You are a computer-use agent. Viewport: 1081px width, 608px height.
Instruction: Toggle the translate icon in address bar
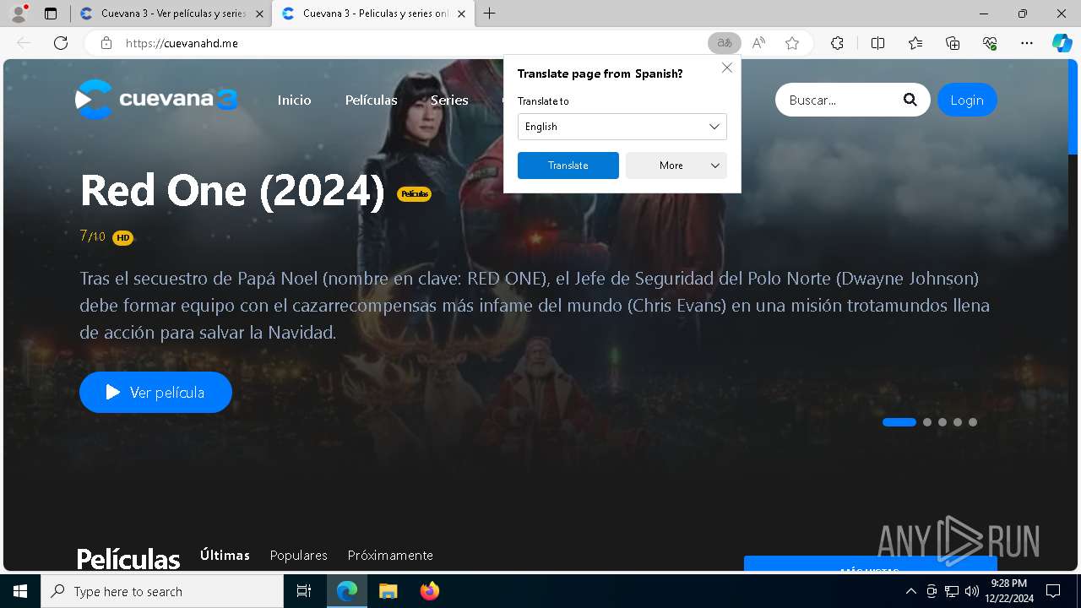click(x=725, y=43)
